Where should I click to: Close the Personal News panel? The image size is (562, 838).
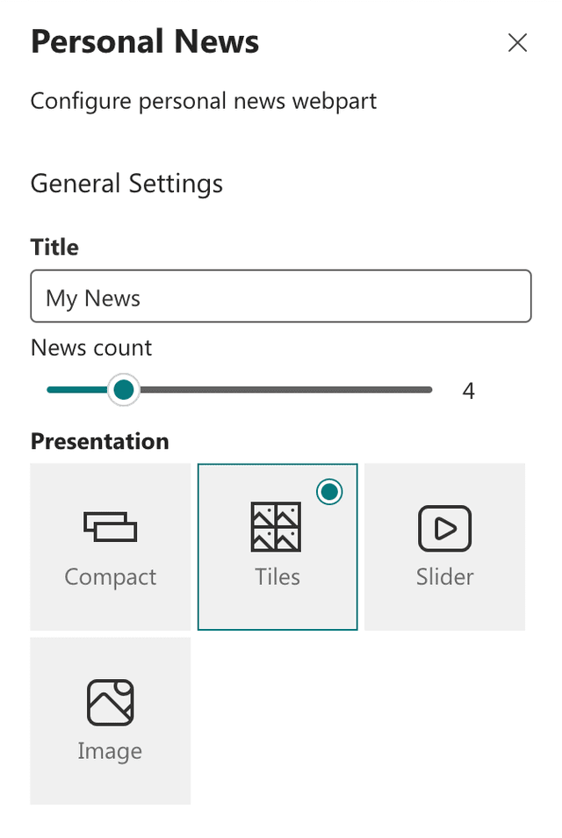click(x=517, y=42)
